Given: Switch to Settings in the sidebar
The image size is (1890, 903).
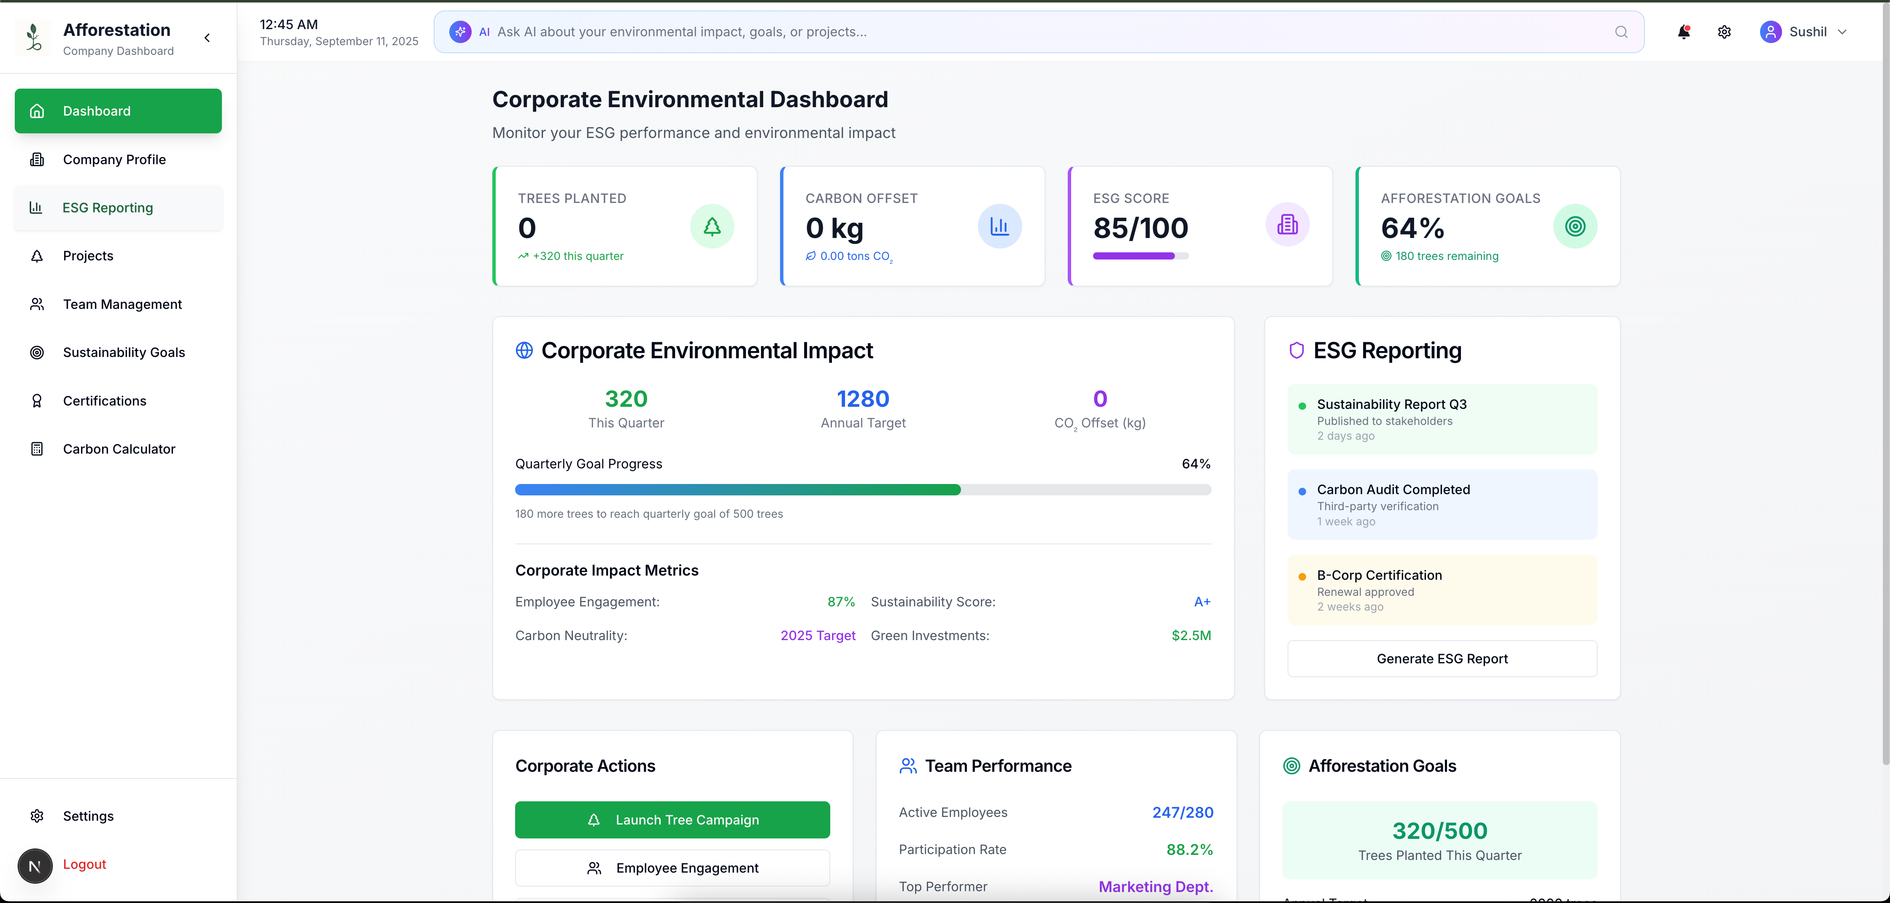Looking at the screenshot, I should (x=88, y=816).
